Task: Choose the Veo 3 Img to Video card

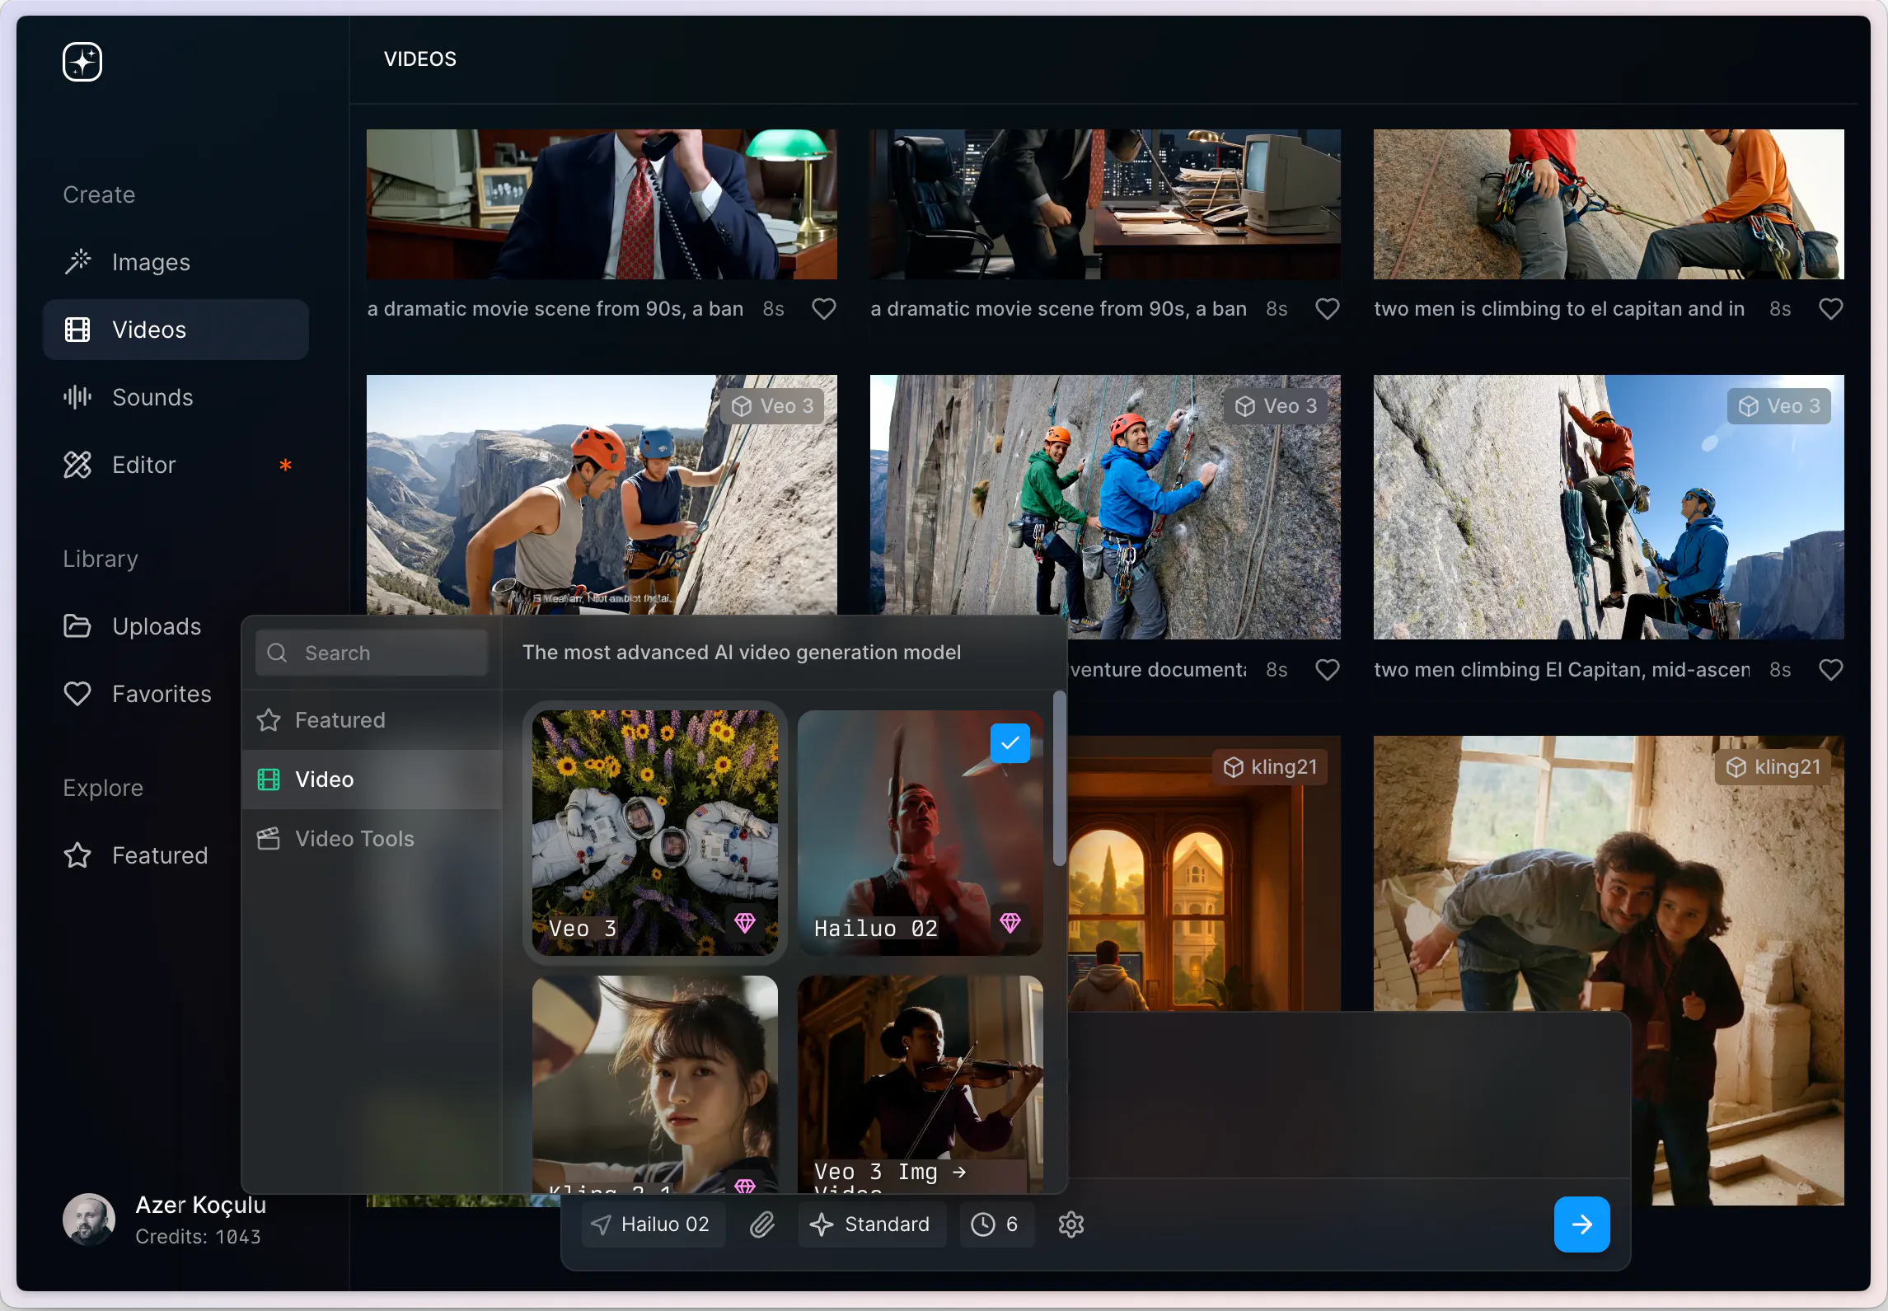Action: pyautogui.click(x=921, y=1084)
